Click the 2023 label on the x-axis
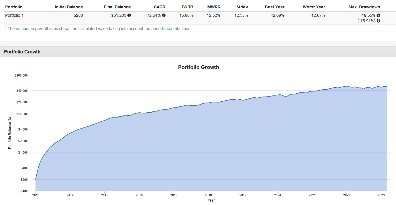Image resolution: width=396 pixels, height=205 pixels. (381, 195)
